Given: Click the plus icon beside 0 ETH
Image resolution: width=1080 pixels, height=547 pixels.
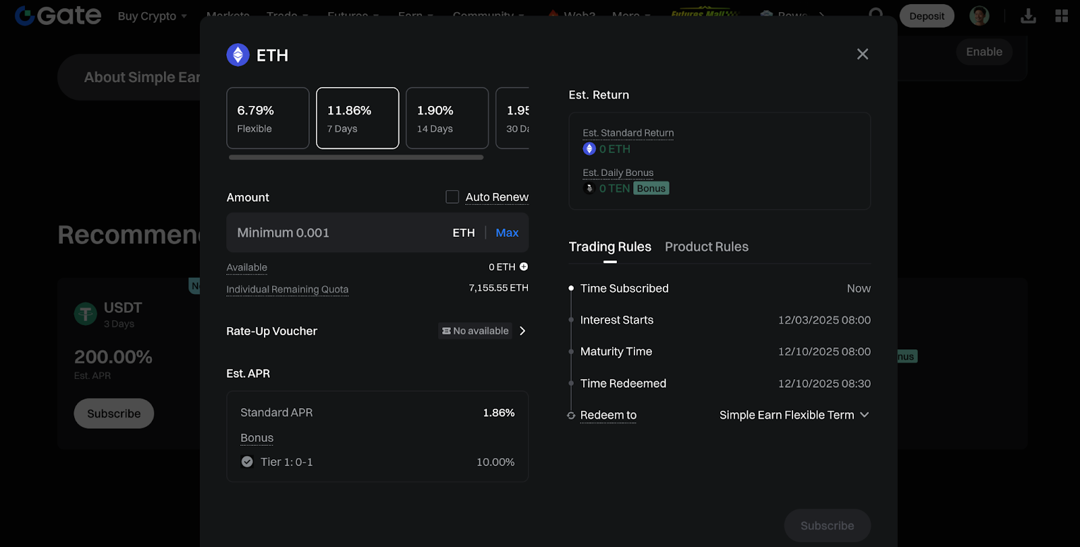Looking at the screenshot, I should click(x=524, y=267).
